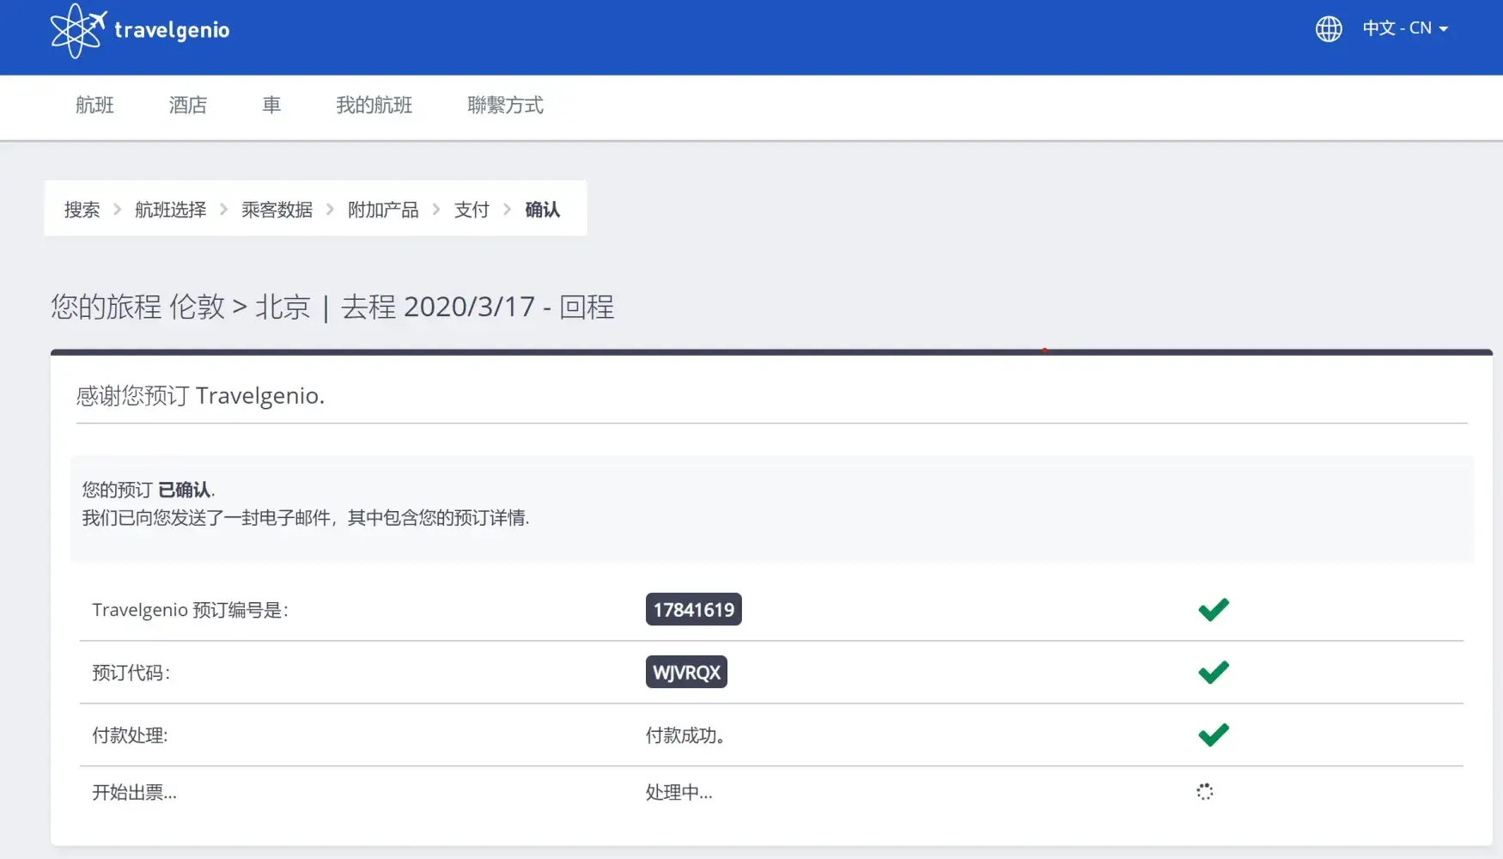Click the 确认 breadcrumb step
Screen dimensions: 1503x859
[x=542, y=210]
